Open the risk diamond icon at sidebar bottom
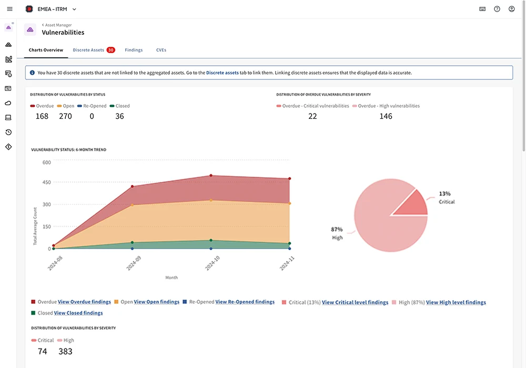The height and width of the screenshot is (368, 526). point(8,147)
